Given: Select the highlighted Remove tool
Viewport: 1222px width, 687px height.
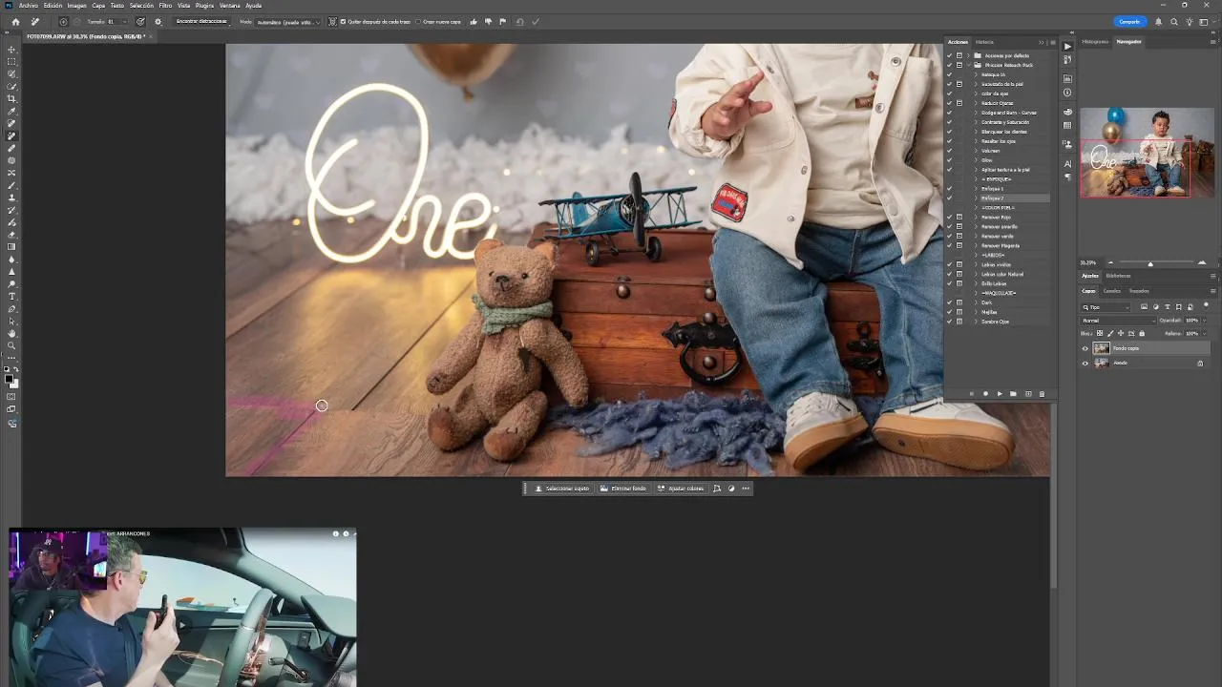Looking at the screenshot, I should pyautogui.click(x=11, y=136).
